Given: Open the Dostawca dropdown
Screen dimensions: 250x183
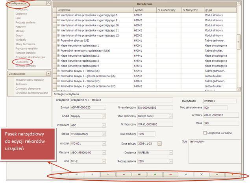Looking at the screenshot, I should click(x=171, y=153).
